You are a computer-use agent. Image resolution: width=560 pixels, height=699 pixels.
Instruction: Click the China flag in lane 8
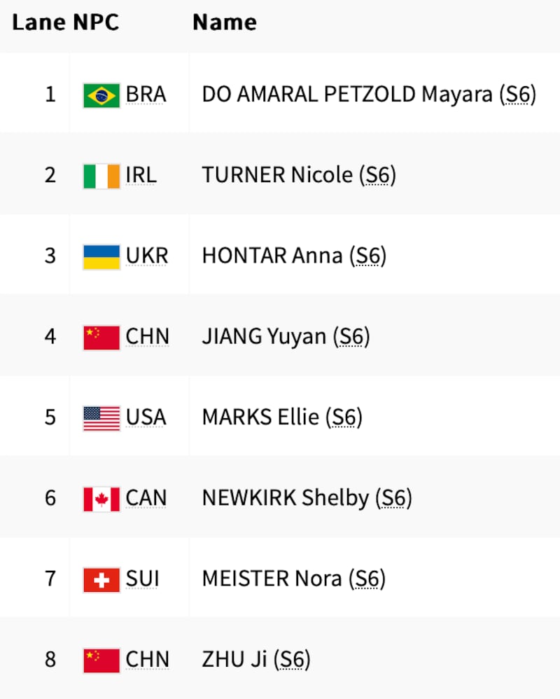tap(101, 660)
